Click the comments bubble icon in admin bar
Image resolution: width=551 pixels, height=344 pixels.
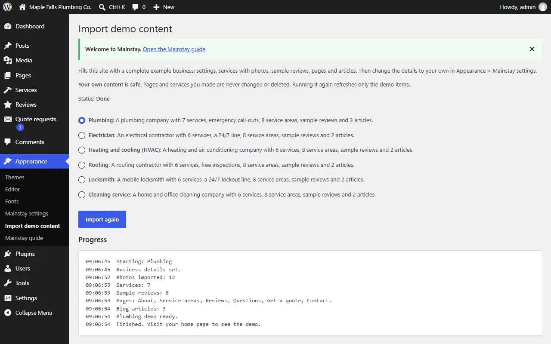point(136,7)
